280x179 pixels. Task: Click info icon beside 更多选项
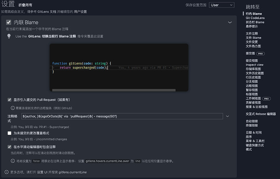[x=6, y=172]
